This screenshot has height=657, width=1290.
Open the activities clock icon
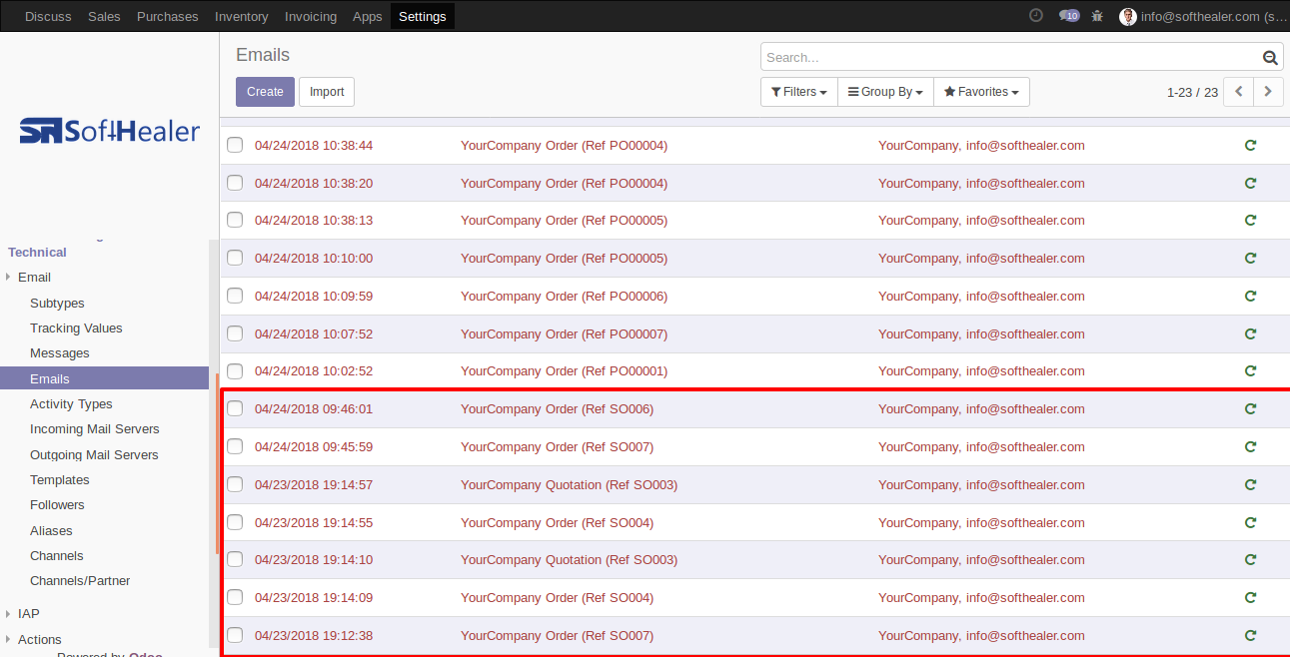[1036, 16]
